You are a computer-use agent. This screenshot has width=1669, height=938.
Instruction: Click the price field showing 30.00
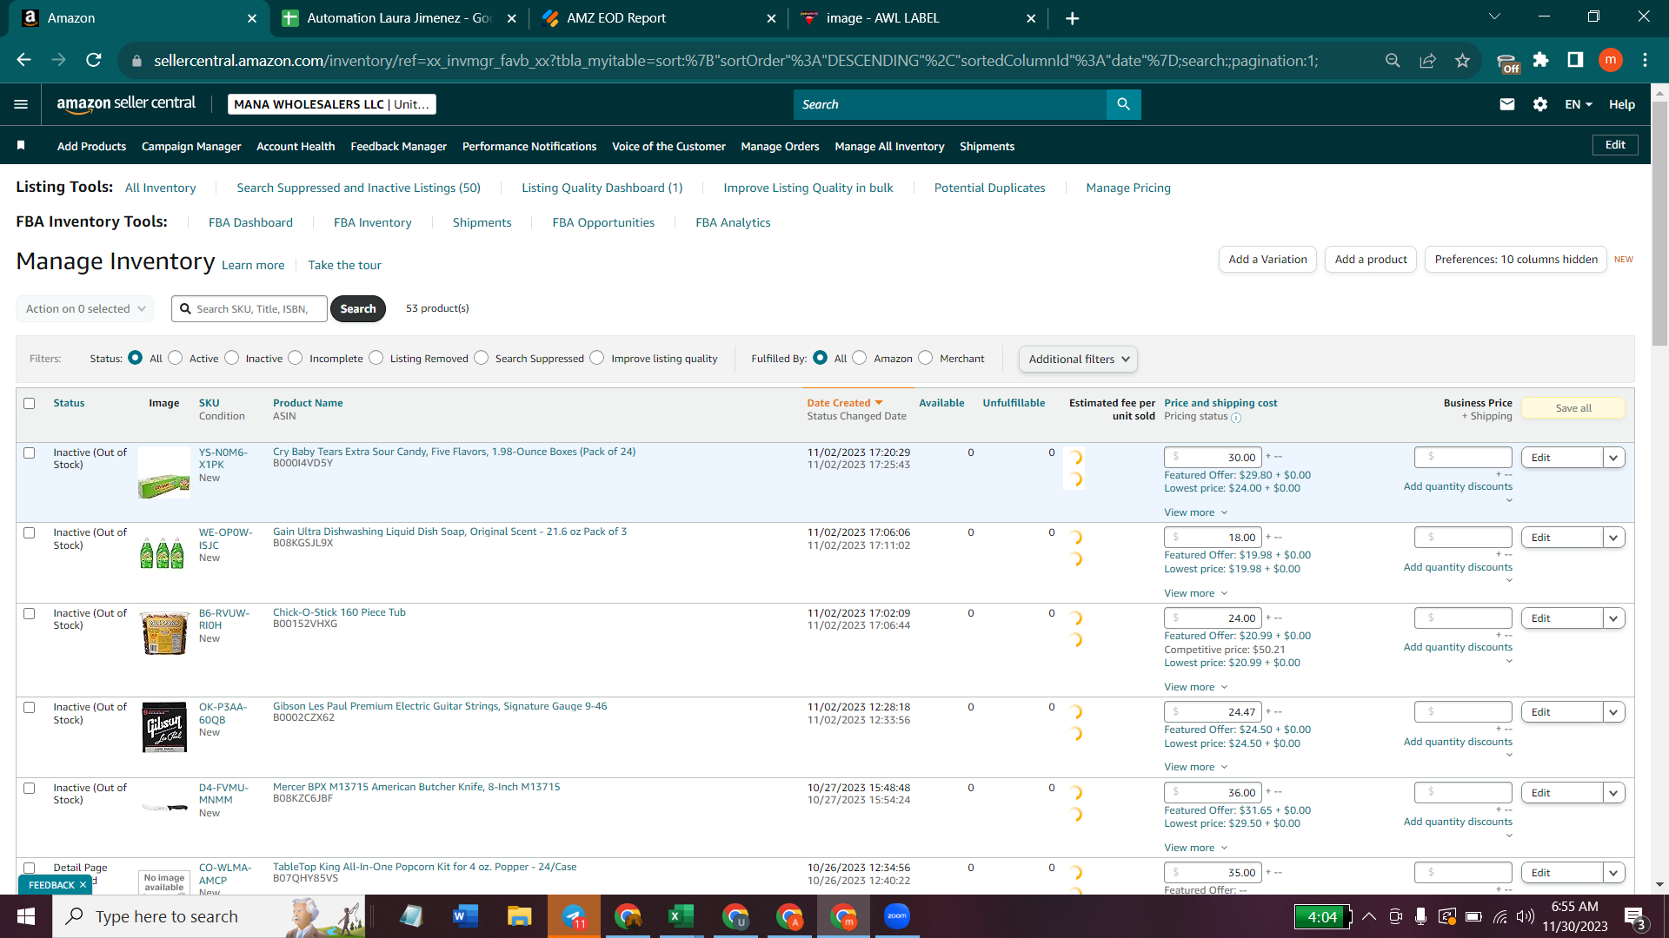tap(1213, 458)
